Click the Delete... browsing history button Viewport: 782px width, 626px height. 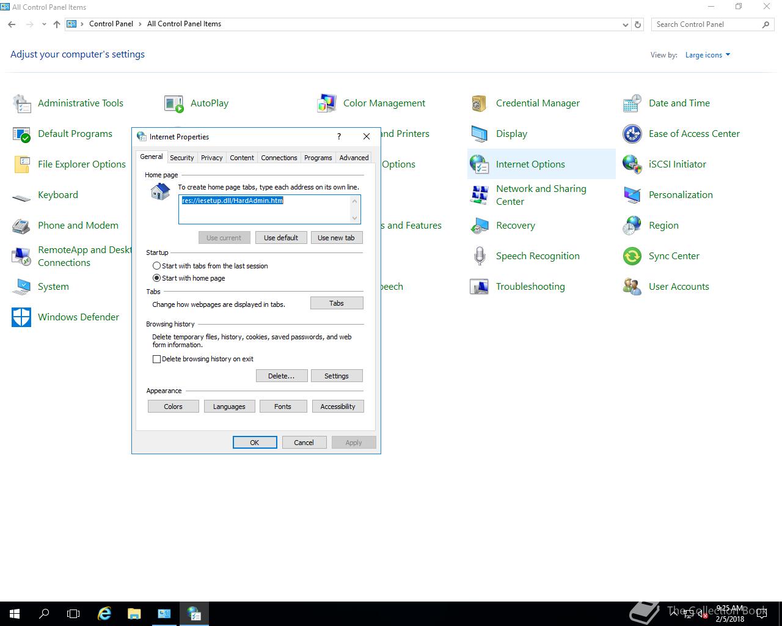[282, 376]
